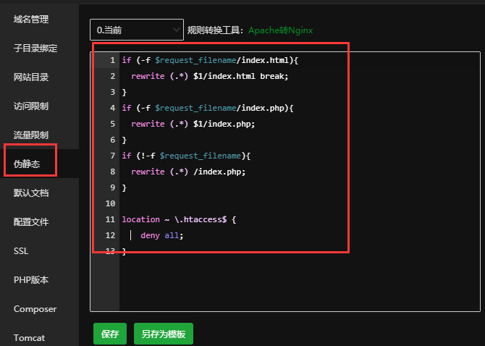Click the Apache转Nginx conversion tool link
Viewport: 485px width, 346px height.
(280, 30)
